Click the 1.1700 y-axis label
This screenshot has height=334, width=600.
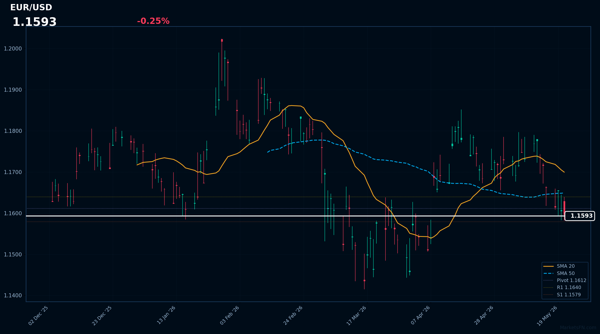pos(13,172)
